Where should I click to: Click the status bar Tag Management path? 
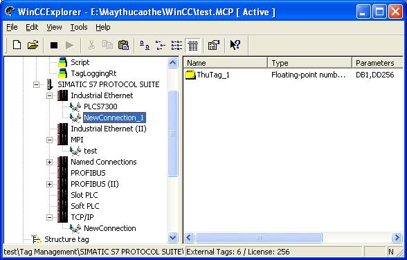coord(93,252)
